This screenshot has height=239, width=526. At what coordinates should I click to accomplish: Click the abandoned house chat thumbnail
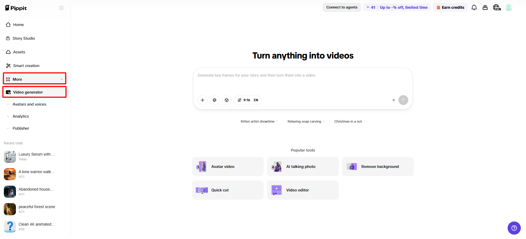pyautogui.click(x=10, y=192)
